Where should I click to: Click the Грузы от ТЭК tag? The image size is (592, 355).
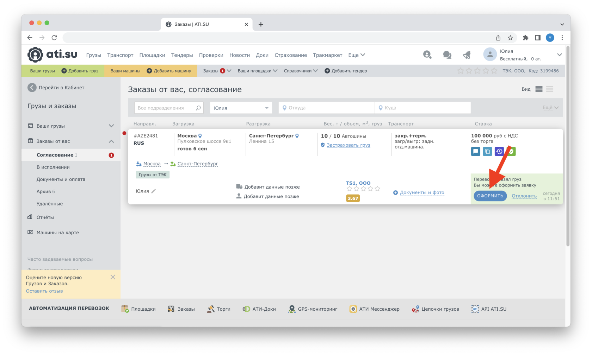click(x=153, y=175)
